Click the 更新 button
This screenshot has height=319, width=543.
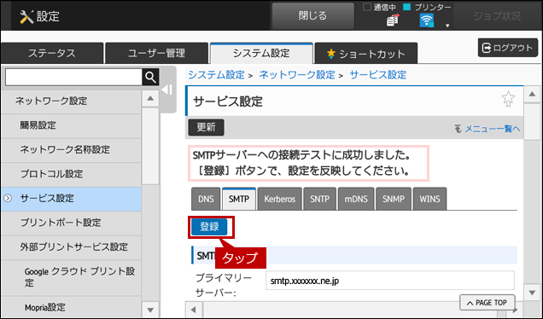206,127
